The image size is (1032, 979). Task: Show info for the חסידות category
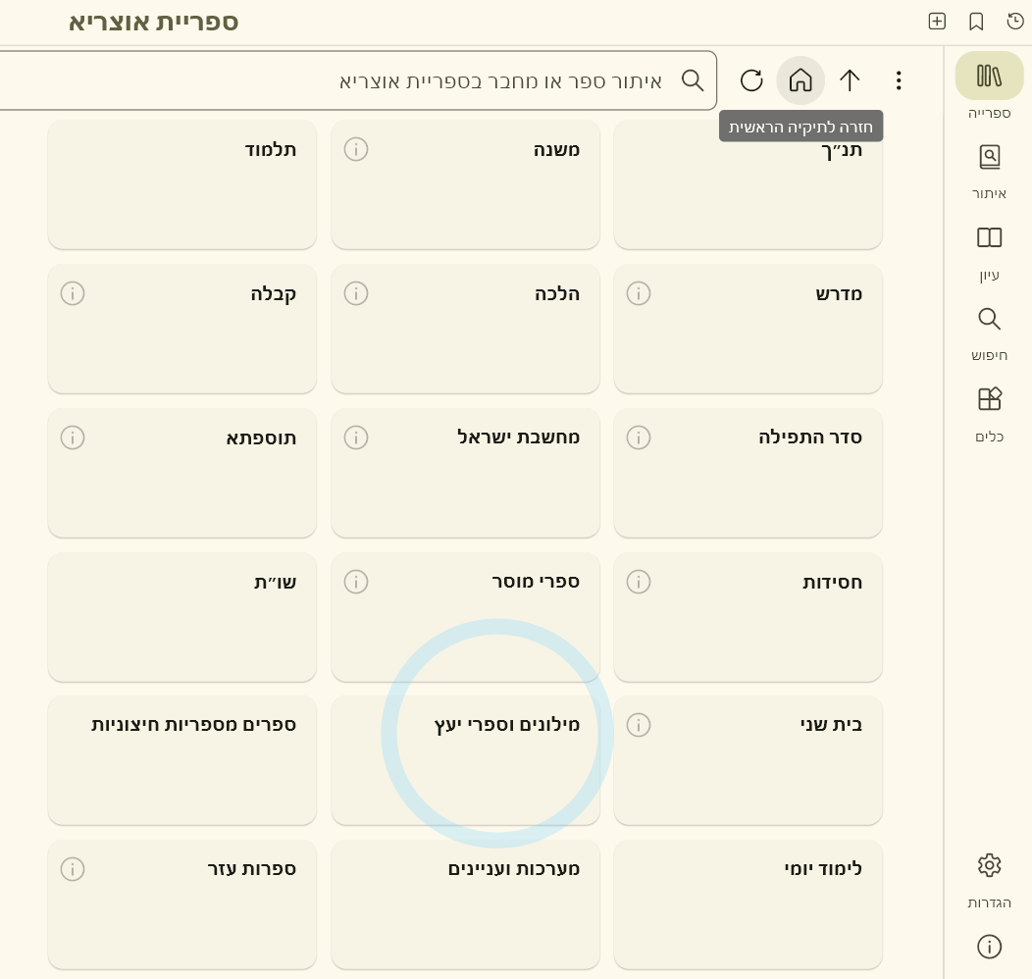click(639, 582)
